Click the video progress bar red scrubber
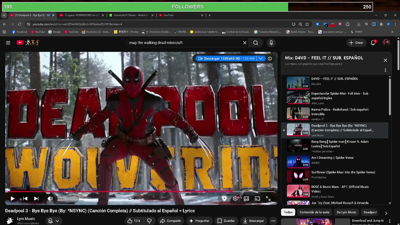This screenshot has height=225, width=400. (231, 191)
